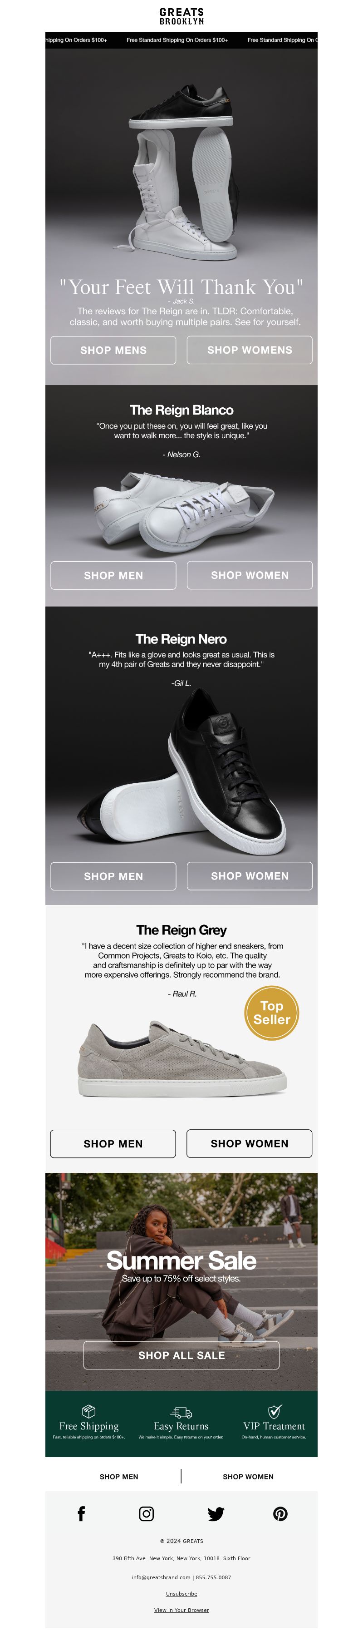Click Shop Womens under Your Feet headline
Screen dimensions: 363x1646
click(x=249, y=350)
